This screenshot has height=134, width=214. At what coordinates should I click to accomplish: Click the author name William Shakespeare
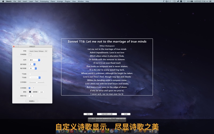[x=107, y=46]
